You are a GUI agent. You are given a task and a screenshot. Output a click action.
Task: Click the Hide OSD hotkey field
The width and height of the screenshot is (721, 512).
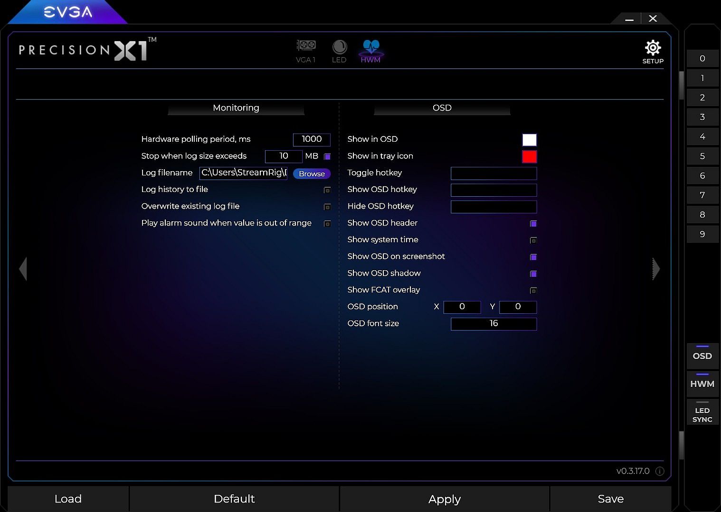point(493,207)
